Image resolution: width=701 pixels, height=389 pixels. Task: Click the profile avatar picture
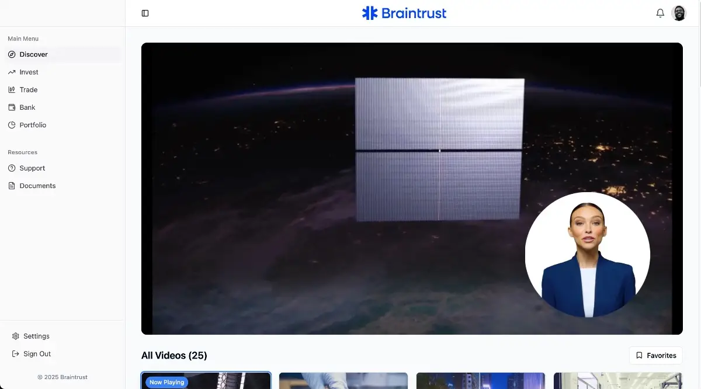679,13
